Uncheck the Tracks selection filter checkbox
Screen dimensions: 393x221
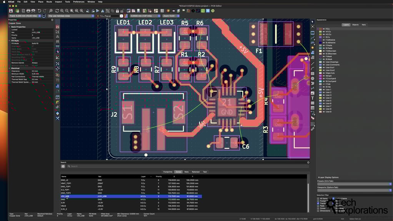[x=318, y=203]
